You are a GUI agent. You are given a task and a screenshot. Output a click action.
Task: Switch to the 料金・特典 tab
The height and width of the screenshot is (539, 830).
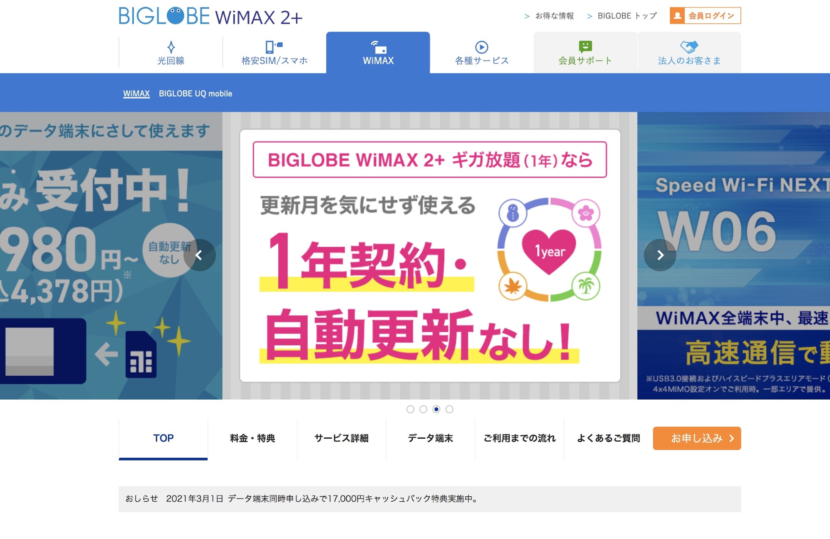pos(252,439)
